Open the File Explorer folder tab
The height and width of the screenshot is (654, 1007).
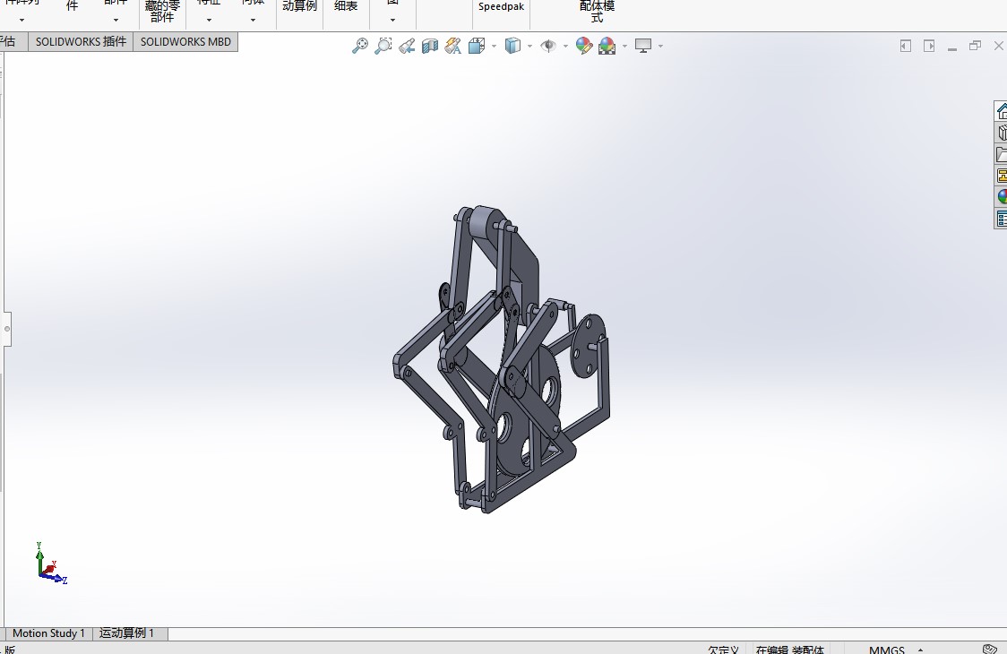tap(1002, 154)
